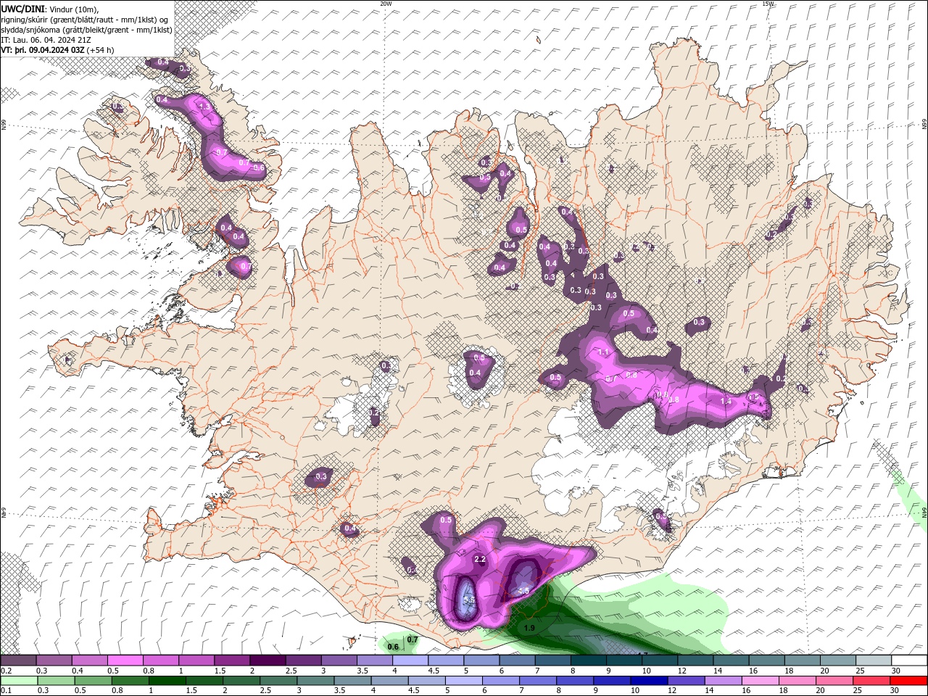
Task: Click the '25' label in snow legend row
Action: [x=861, y=671]
